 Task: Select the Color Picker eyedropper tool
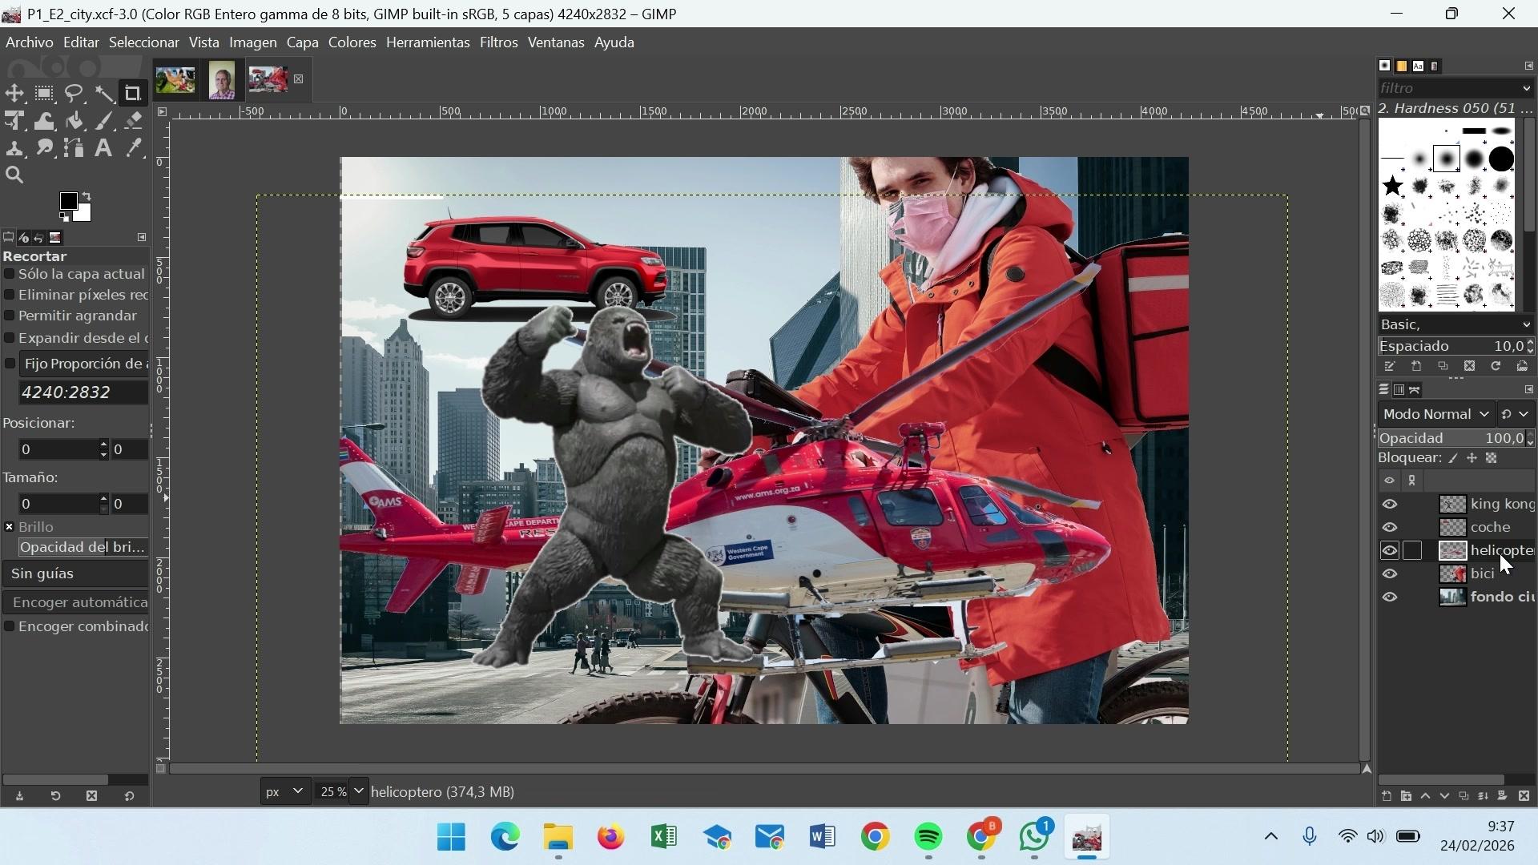(134, 148)
